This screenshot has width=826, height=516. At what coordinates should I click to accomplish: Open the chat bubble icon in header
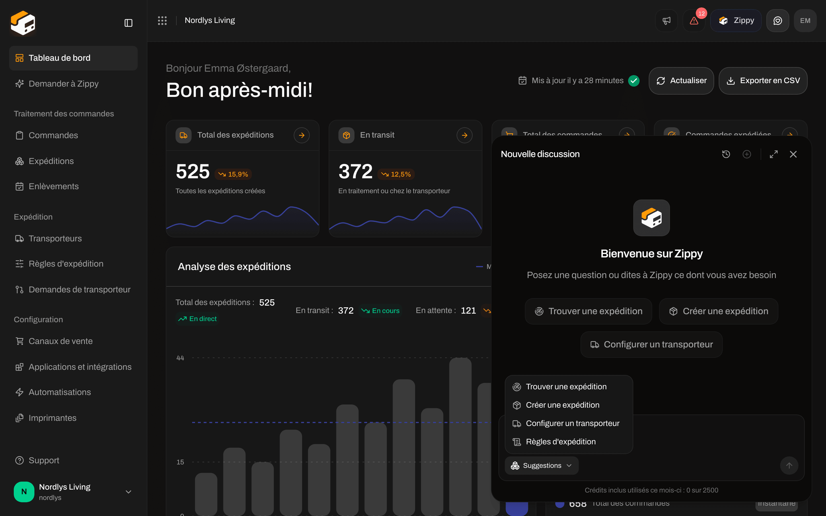click(x=778, y=20)
